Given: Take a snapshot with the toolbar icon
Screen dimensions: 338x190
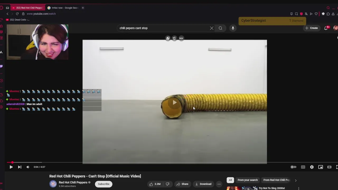Looking at the screenshot, I should click(x=296, y=14).
